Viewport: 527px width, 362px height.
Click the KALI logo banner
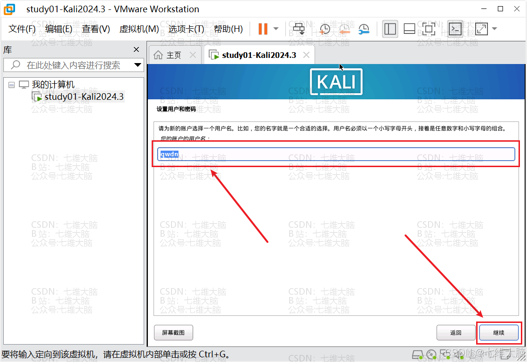click(336, 81)
